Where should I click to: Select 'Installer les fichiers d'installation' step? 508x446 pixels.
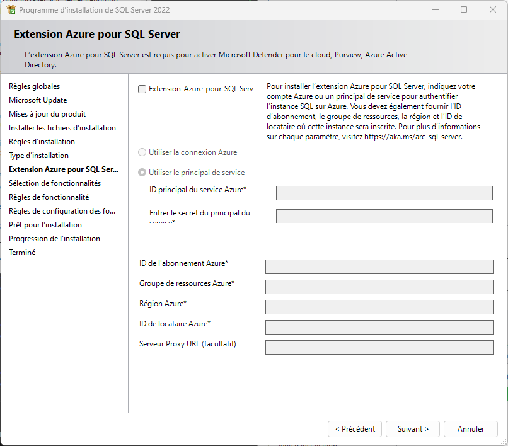62,128
